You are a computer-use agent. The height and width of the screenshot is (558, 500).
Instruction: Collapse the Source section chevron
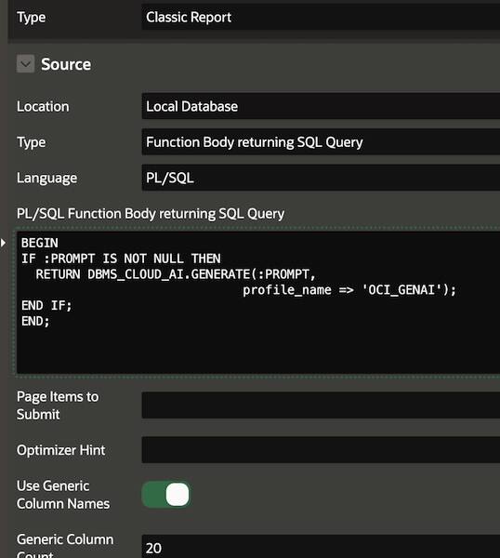click(25, 64)
